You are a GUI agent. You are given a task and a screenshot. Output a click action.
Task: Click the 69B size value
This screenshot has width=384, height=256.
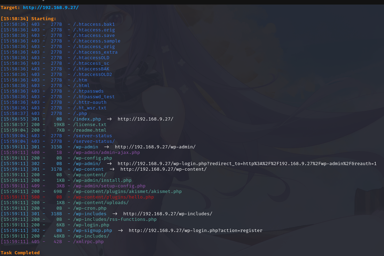click(58, 191)
